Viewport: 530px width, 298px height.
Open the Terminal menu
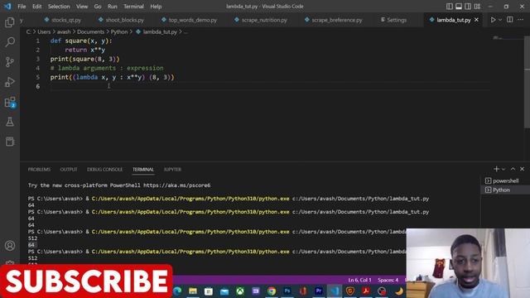133,7
